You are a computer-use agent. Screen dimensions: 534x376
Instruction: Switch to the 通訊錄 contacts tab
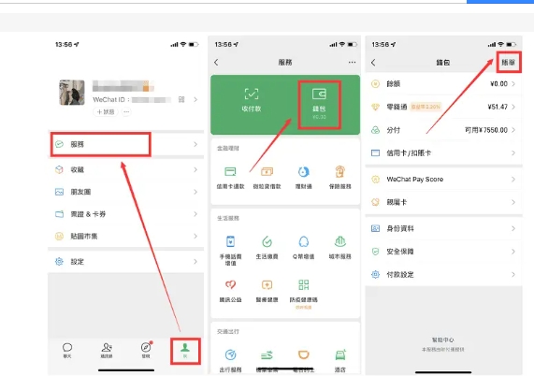coord(107,350)
